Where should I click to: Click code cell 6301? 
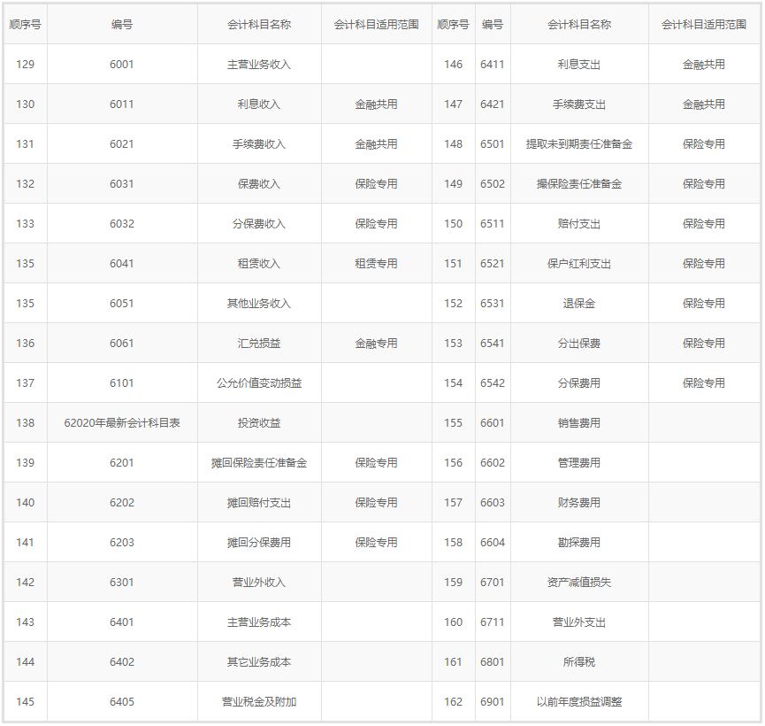(122, 582)
